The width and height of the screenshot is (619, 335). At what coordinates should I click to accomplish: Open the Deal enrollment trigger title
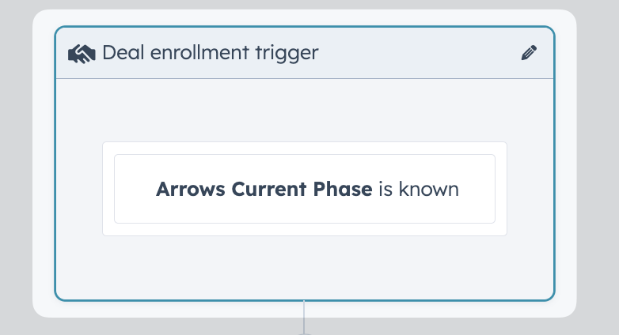point(211,53)
